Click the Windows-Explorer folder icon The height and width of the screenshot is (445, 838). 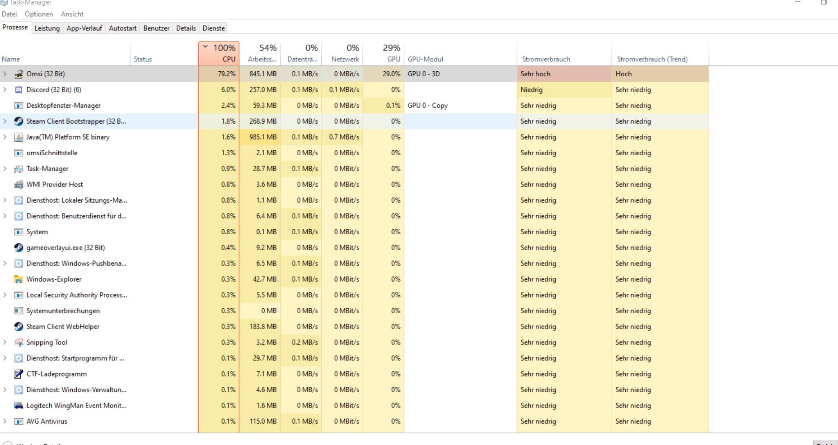point(19,279)
